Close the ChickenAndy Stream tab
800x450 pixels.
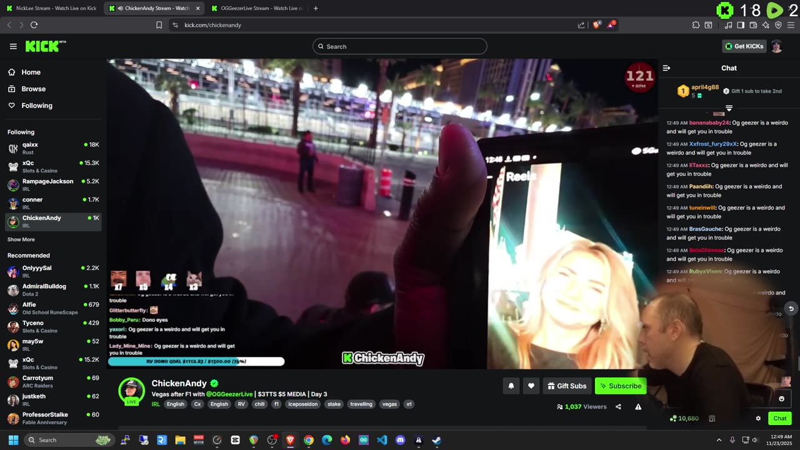198,8
